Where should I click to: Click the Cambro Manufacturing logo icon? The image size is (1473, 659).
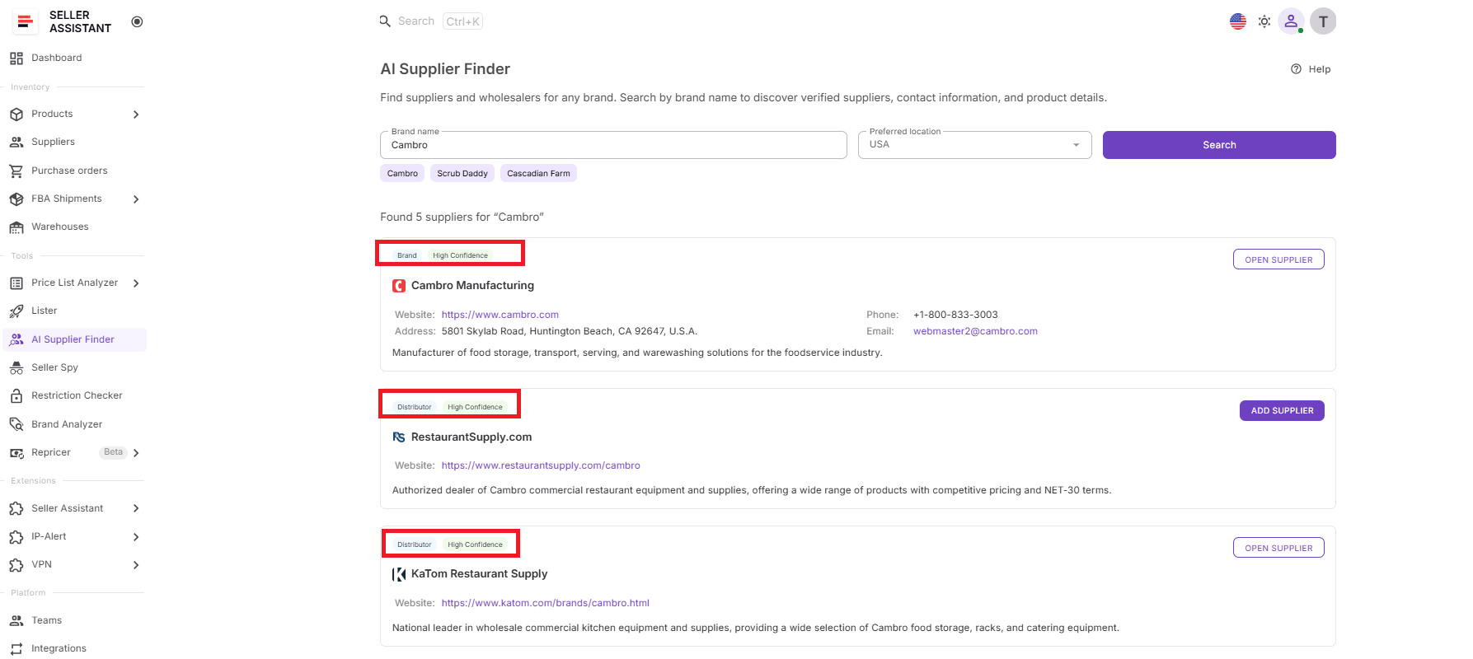tap(399, 286)
